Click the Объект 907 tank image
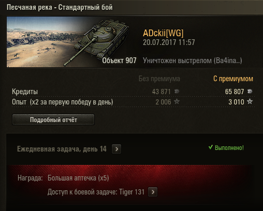 [101, 42]
